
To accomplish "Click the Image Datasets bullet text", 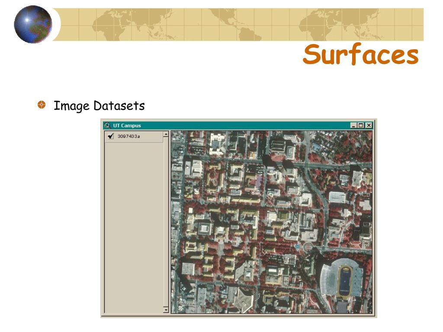I will (x=99, y=106).
